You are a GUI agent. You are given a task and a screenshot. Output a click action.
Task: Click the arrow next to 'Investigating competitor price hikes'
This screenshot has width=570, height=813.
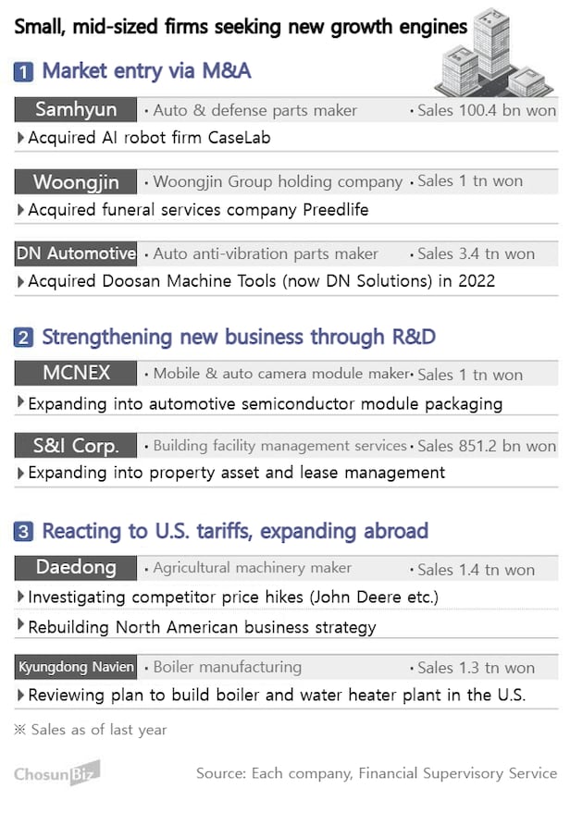[x=21, y=597]
